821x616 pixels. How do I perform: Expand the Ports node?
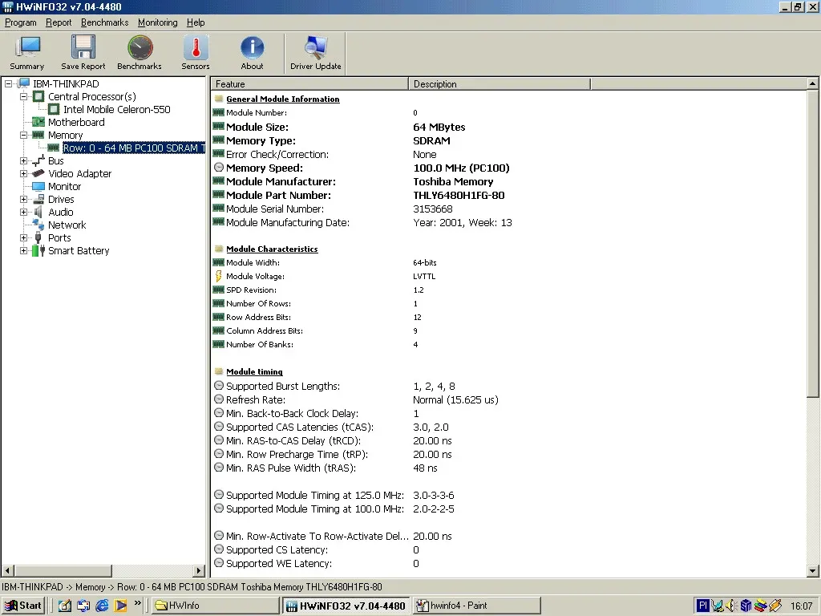click(23, 237)
